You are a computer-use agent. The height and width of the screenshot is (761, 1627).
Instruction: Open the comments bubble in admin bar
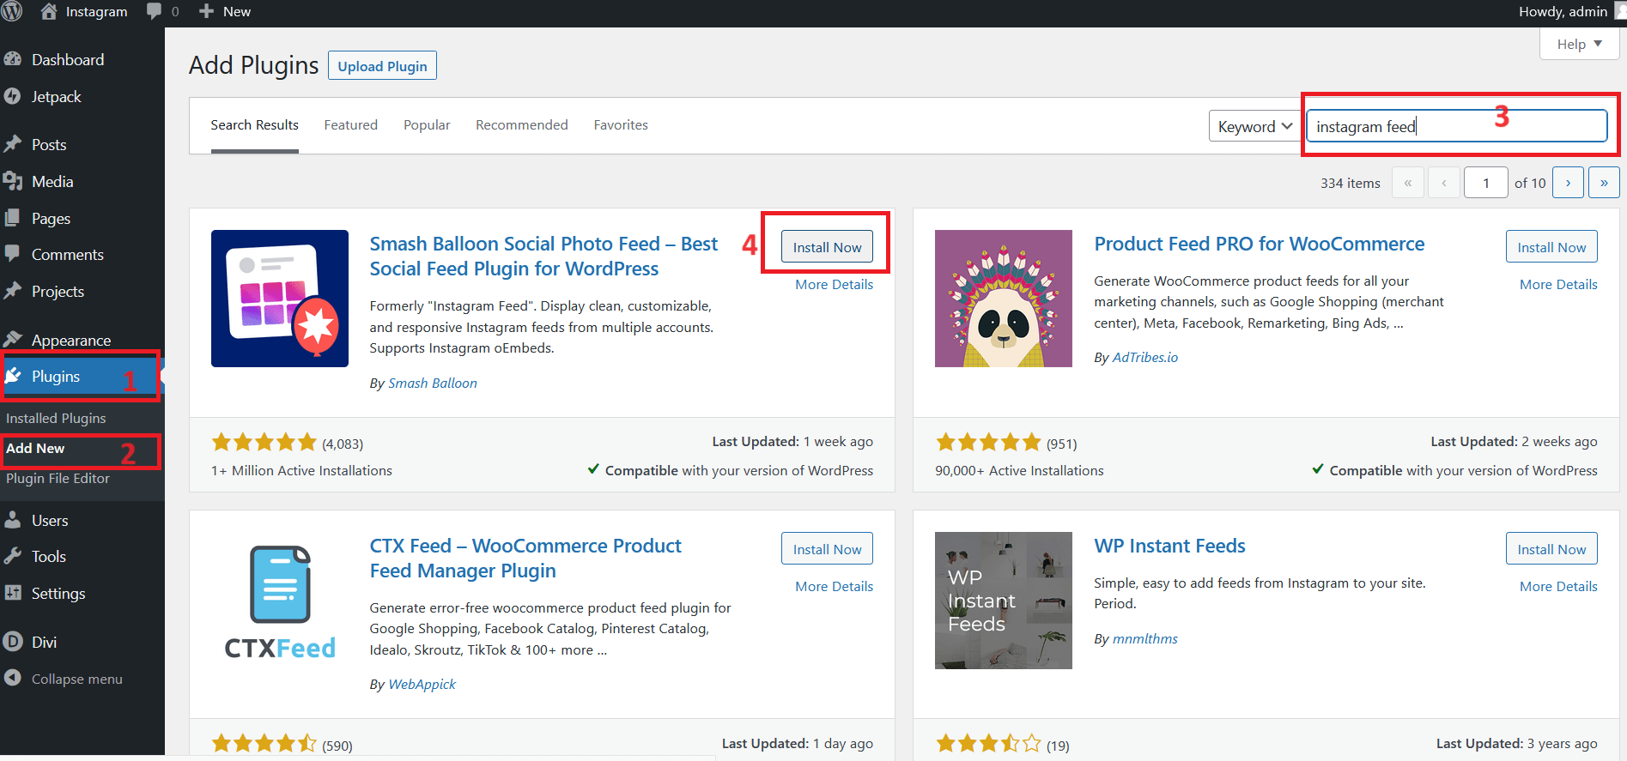click(x=155, y=11)
